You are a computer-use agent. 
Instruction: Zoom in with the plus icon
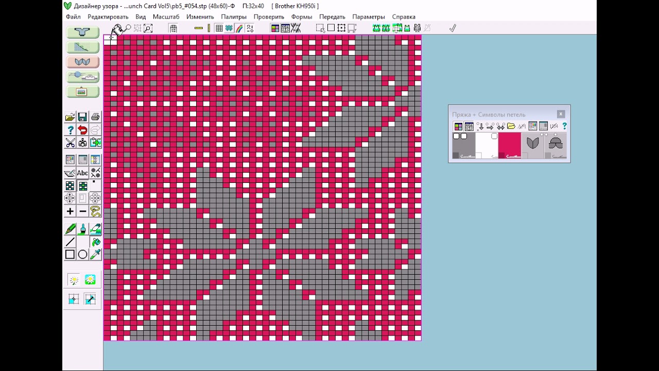click(x=70, y=211)
